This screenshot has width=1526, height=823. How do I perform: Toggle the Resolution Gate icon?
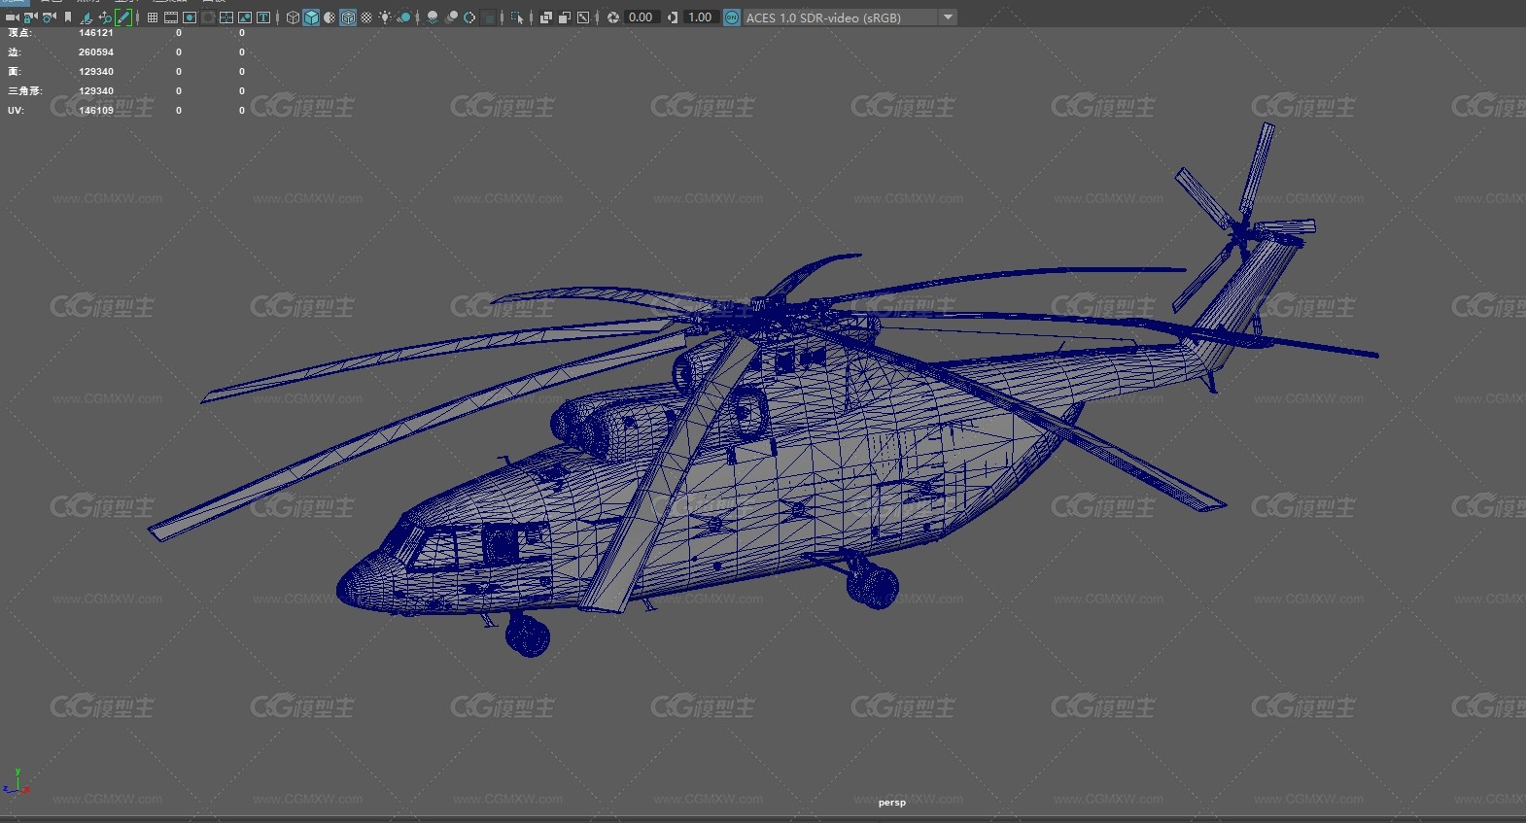[190, 17]
